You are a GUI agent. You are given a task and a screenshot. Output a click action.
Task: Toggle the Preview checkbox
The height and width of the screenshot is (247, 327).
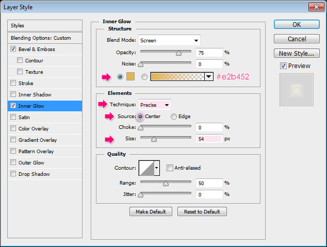pyautogui.click(x=283, y=66)
